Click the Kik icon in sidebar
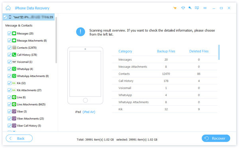239x148 pixels. tap(14, 83)
